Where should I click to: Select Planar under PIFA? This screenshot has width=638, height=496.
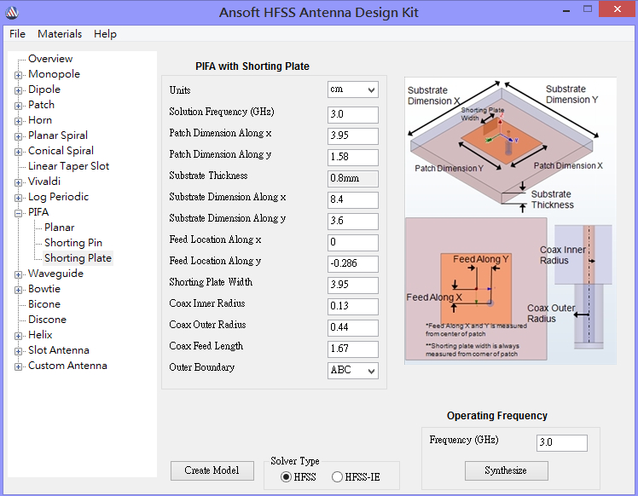pos(60,228)
